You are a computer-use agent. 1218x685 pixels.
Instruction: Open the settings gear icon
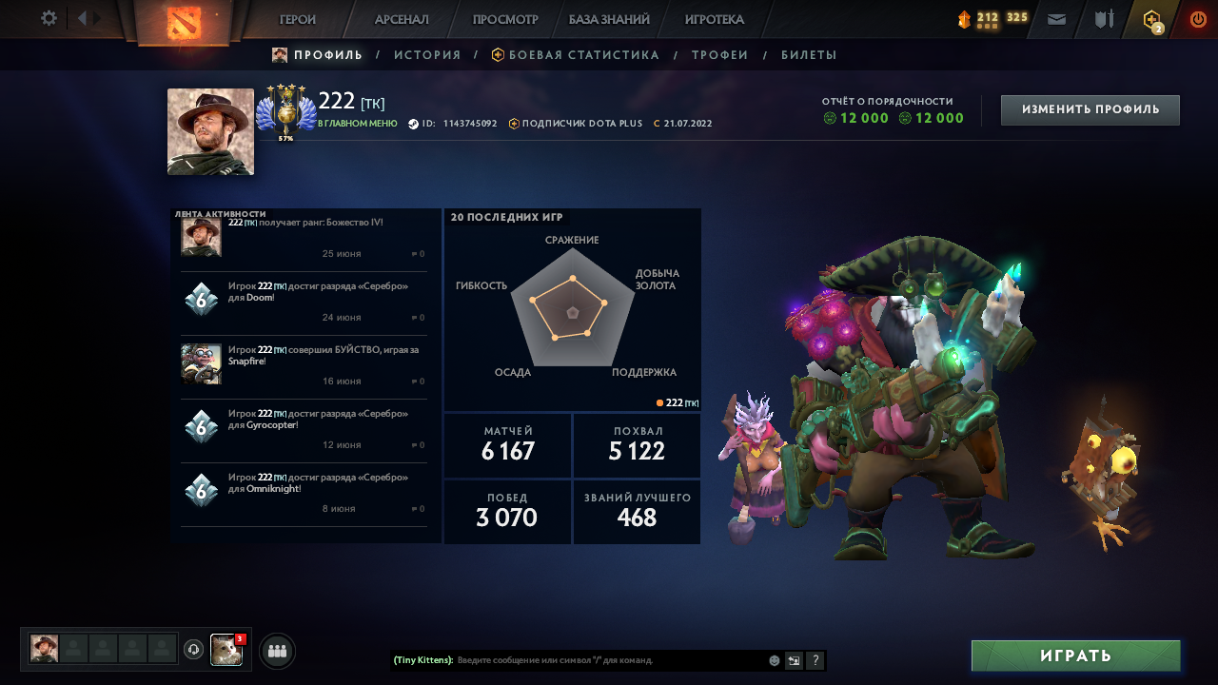(x=49, y=18)
